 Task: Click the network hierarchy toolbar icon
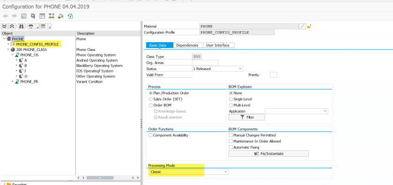pyautogui.click(x=52, y=16)
